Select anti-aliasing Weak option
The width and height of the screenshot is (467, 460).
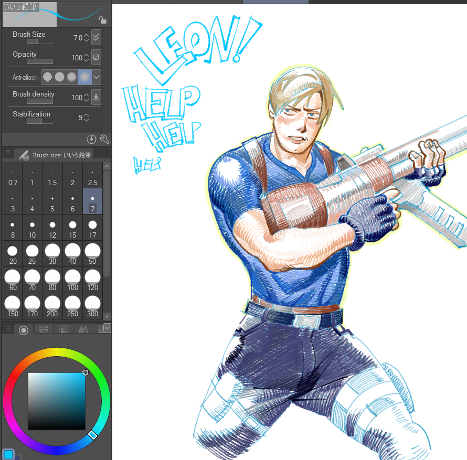pos(60,77)
